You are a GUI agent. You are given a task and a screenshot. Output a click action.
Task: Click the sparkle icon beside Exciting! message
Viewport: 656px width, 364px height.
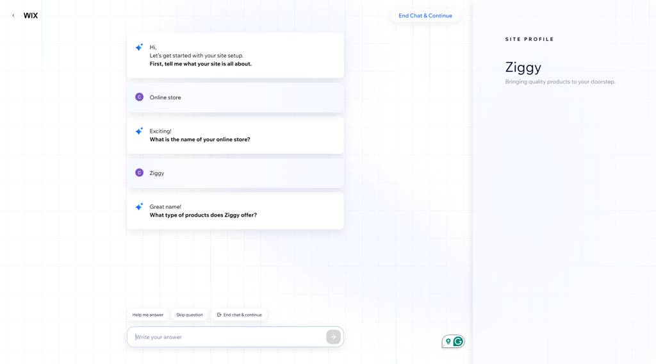pos(139,131)
